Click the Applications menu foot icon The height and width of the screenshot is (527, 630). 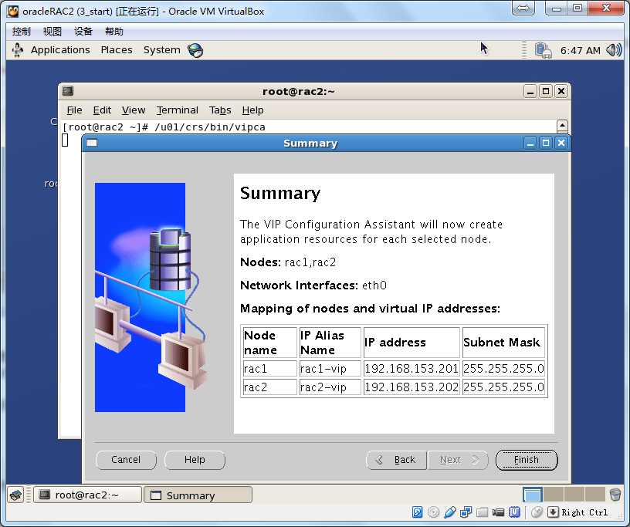click(x=18, y=50)
